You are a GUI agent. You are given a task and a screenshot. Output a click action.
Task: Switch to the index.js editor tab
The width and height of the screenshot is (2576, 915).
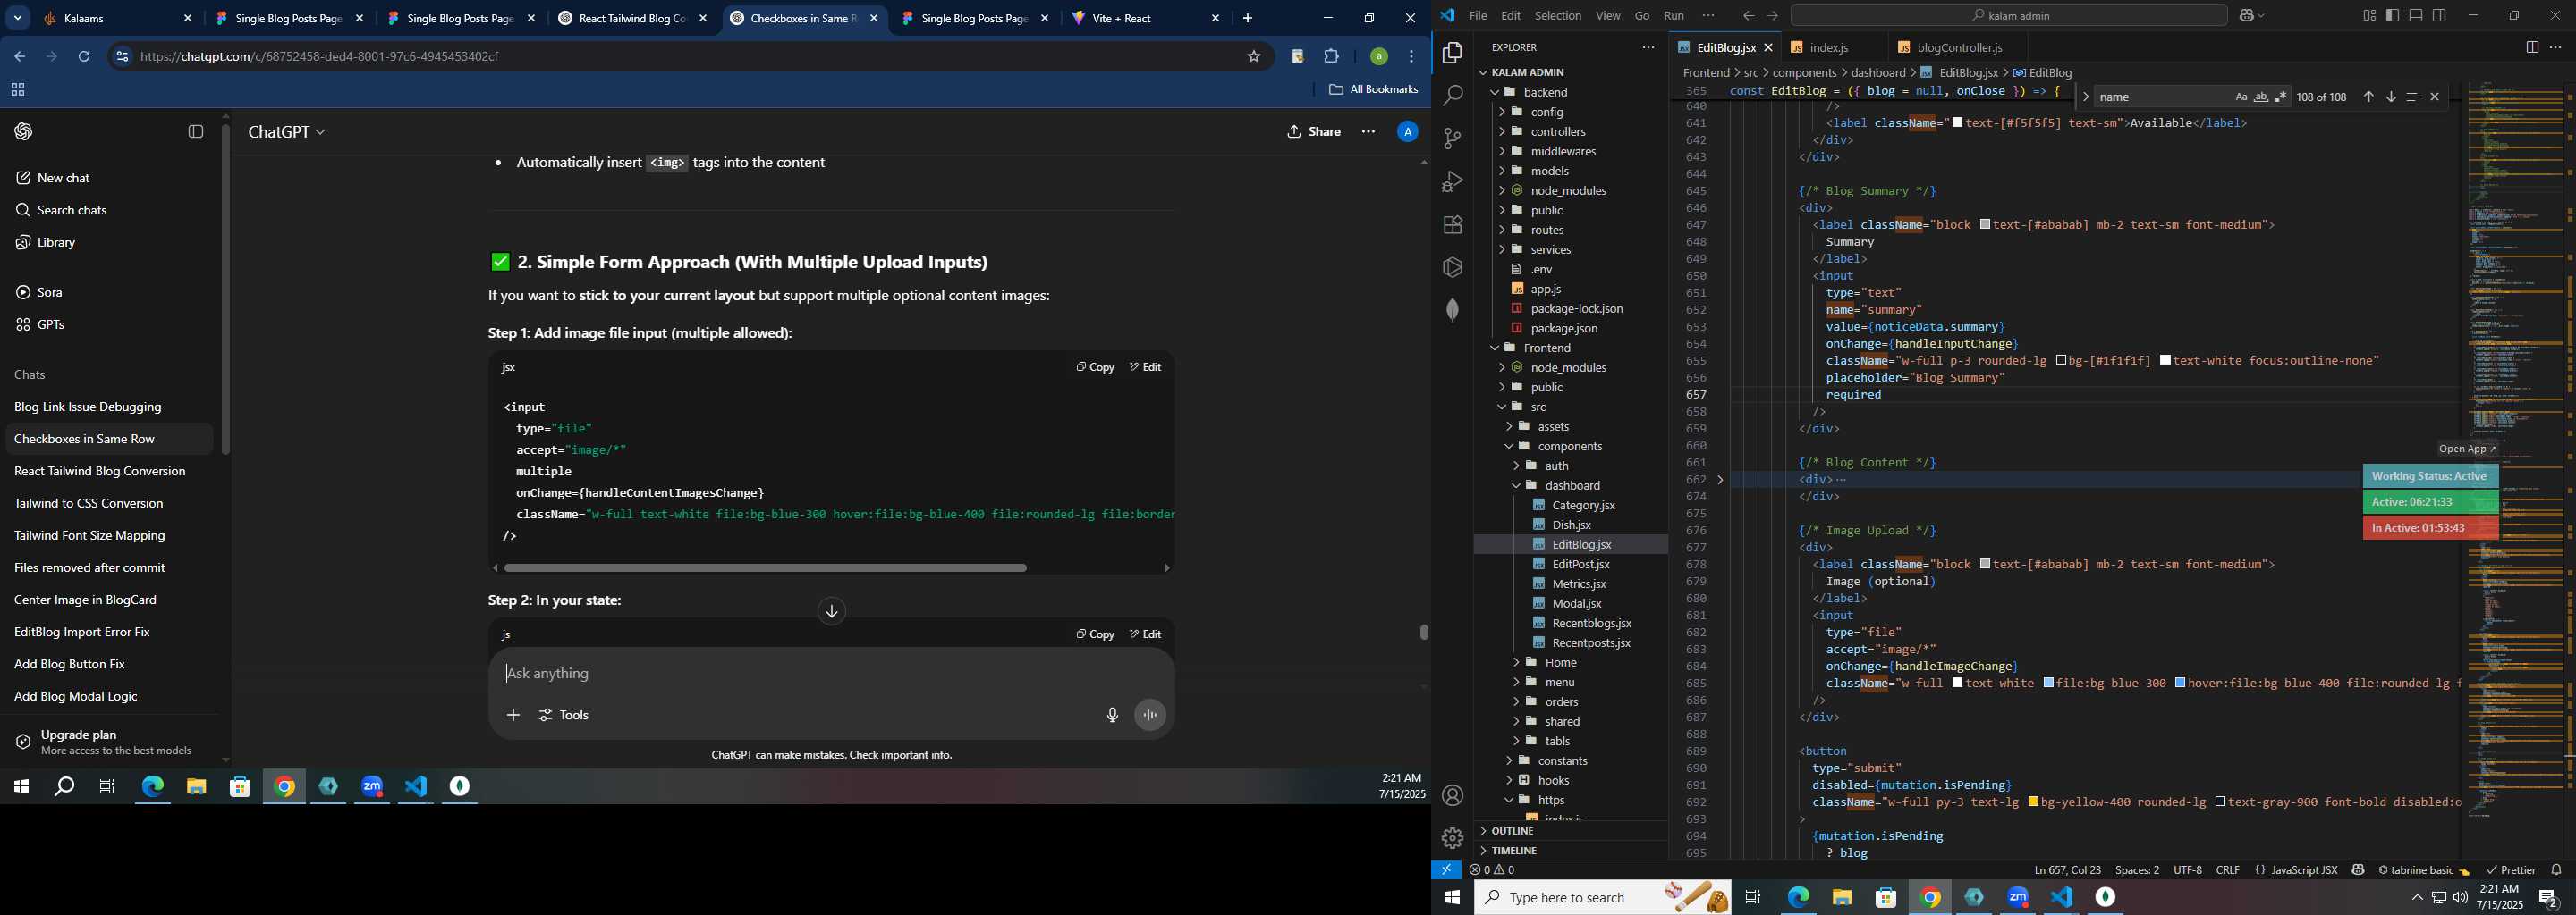(1829, 47)
